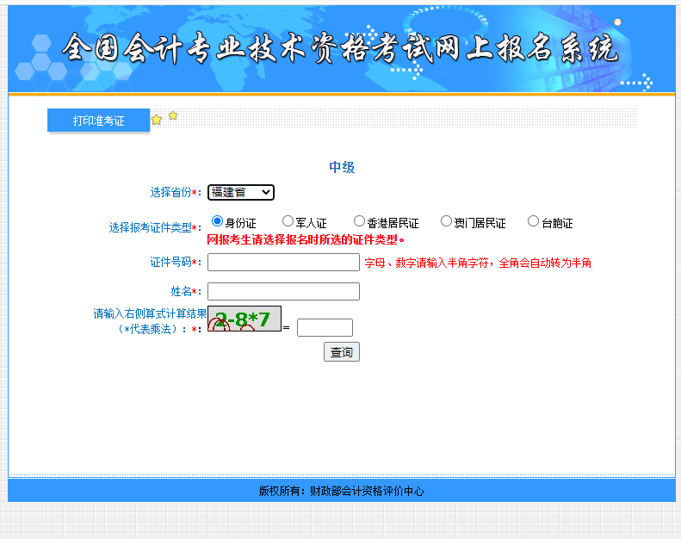Image resolution: width=681 pixels, height=539 pixels.
Task: Click the captcha result input box
Action: coord(325,328)
